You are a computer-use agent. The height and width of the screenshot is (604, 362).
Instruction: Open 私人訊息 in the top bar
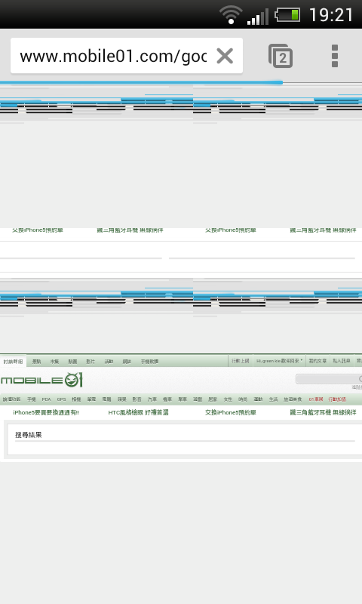pyautogui.click(x=342, y=361)
